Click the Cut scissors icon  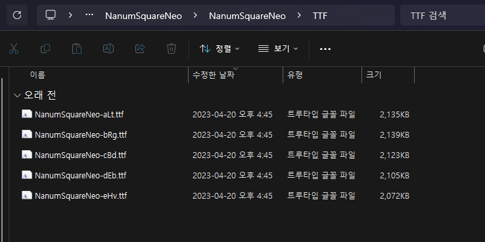[14, 49]
